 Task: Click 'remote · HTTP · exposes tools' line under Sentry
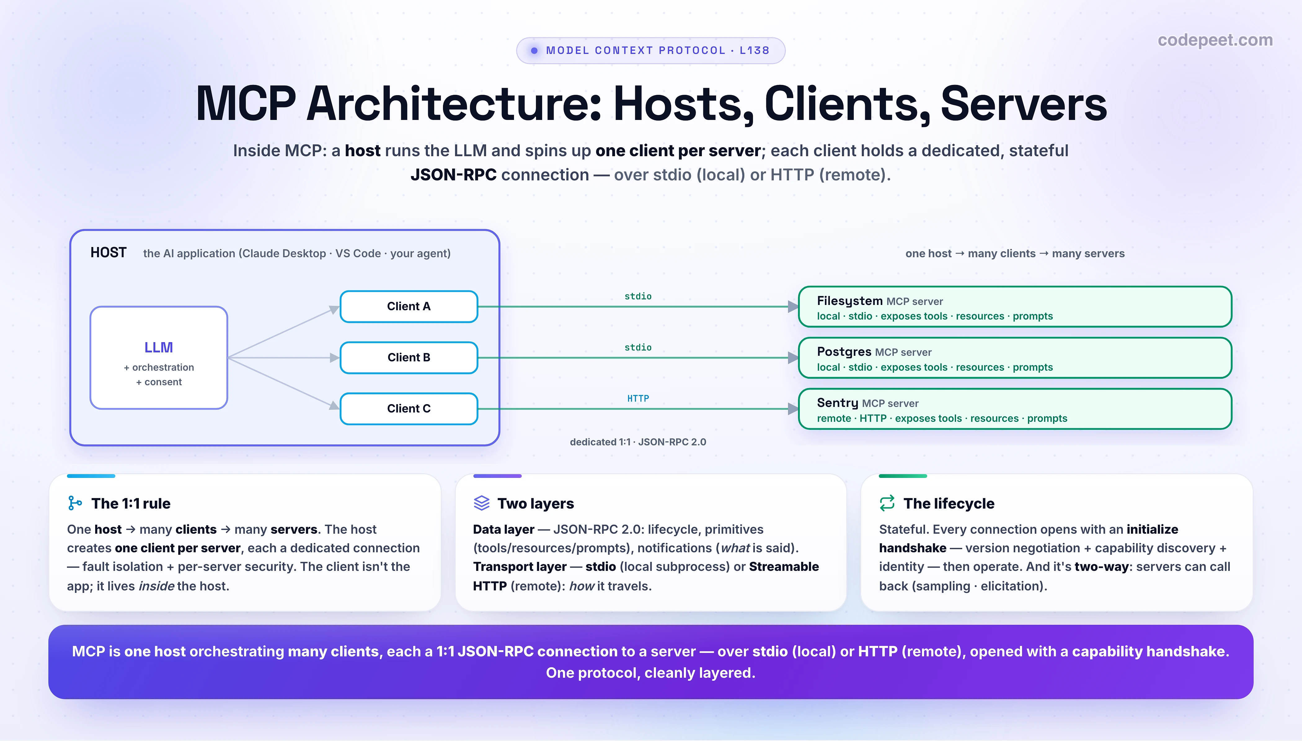coord(942,418)
